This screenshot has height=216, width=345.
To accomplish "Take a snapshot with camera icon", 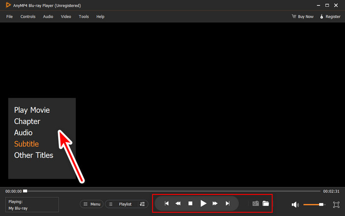I will [255, 204].
